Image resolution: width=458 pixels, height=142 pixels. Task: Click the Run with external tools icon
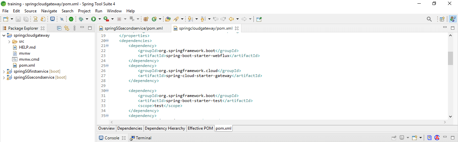click(106, 19)
